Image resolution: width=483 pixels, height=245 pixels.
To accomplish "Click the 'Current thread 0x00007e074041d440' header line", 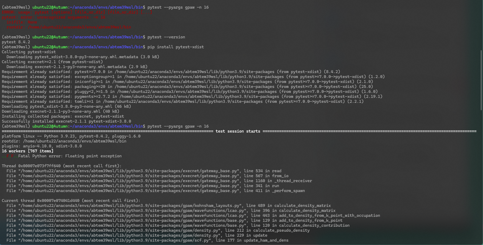I will (x=71, y=201).
